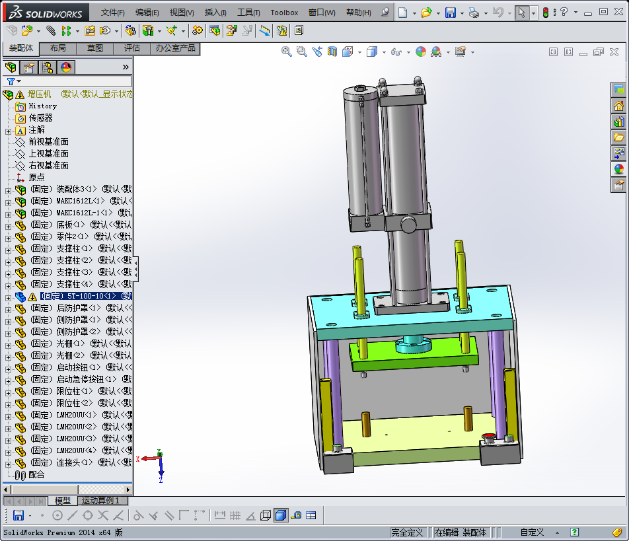Expand the panel tabs chevron »
Viewport: 629px width, 541px height.
126,67
